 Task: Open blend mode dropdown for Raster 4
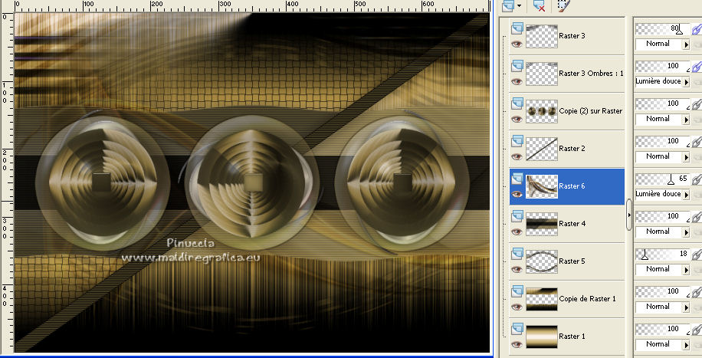(x=686, y=232)
